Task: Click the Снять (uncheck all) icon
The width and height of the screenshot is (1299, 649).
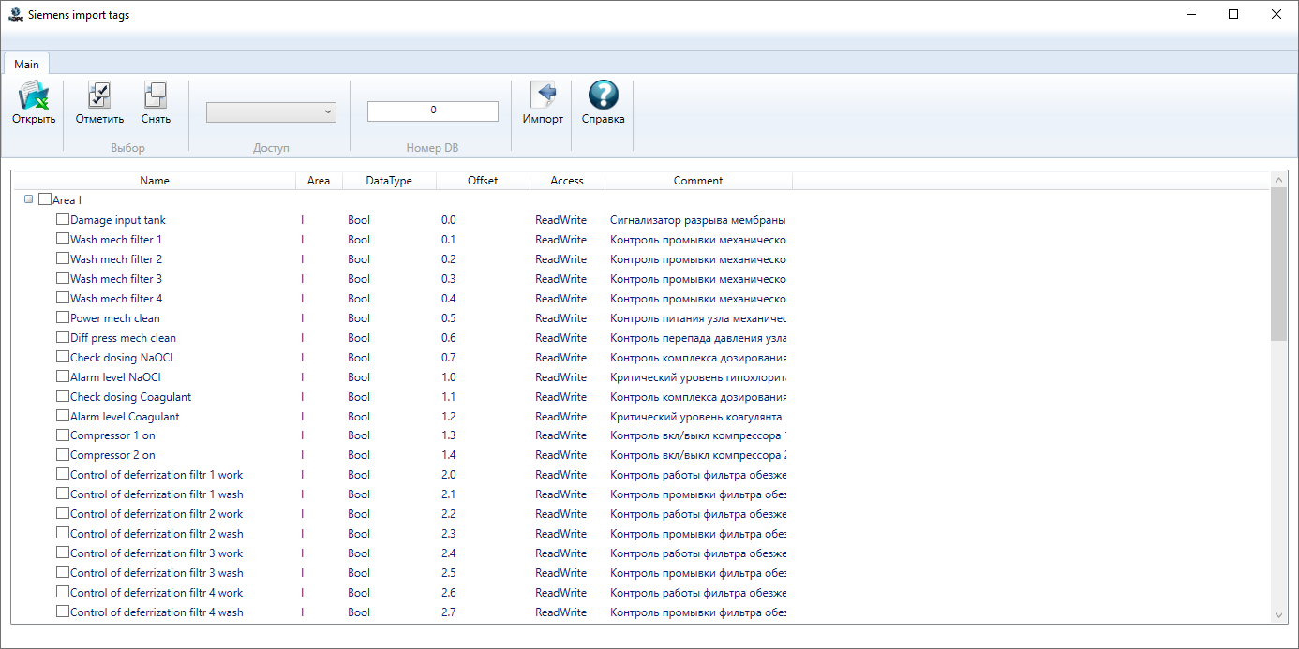Action: click(x=156, y=96)
